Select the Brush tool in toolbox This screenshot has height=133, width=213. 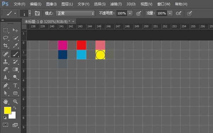15,54
